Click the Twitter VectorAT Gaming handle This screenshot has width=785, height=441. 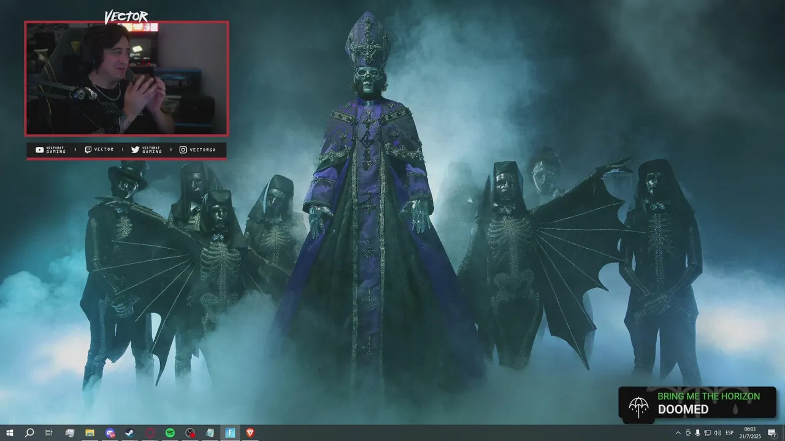(x=147, y=150)
